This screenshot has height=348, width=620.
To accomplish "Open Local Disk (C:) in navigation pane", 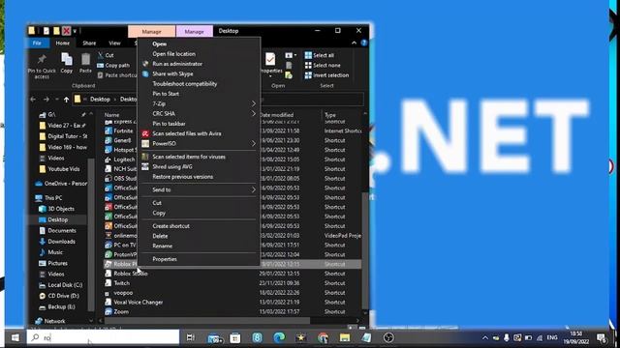I will tap(65, 285).
